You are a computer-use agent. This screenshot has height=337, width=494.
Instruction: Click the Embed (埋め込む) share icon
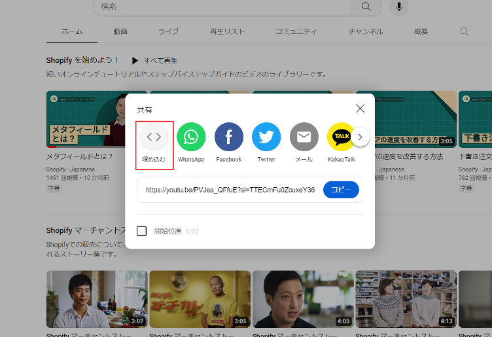click(x=154, y=137)
